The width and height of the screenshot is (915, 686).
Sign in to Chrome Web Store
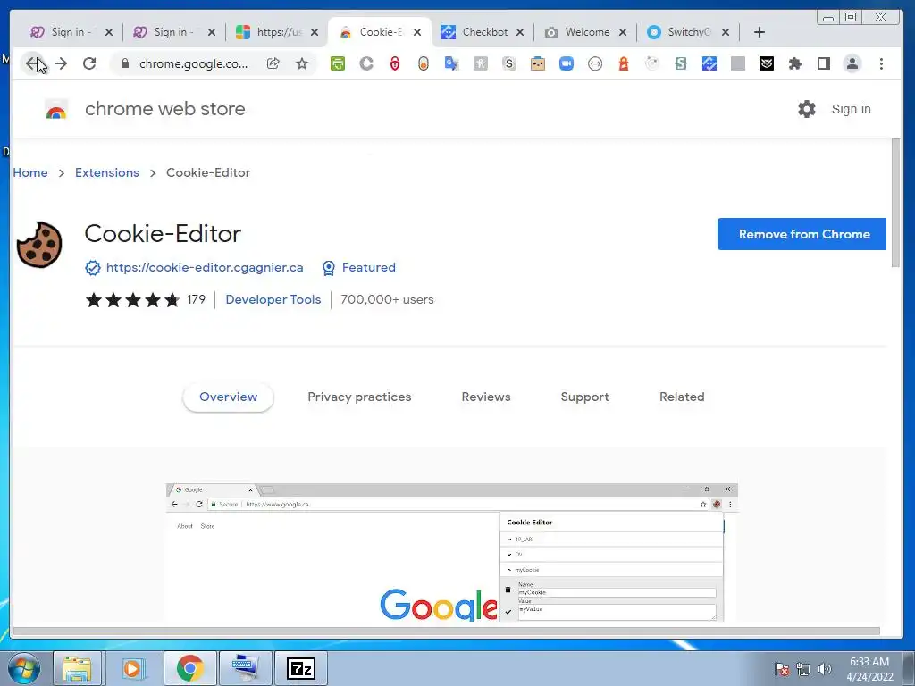851,109
